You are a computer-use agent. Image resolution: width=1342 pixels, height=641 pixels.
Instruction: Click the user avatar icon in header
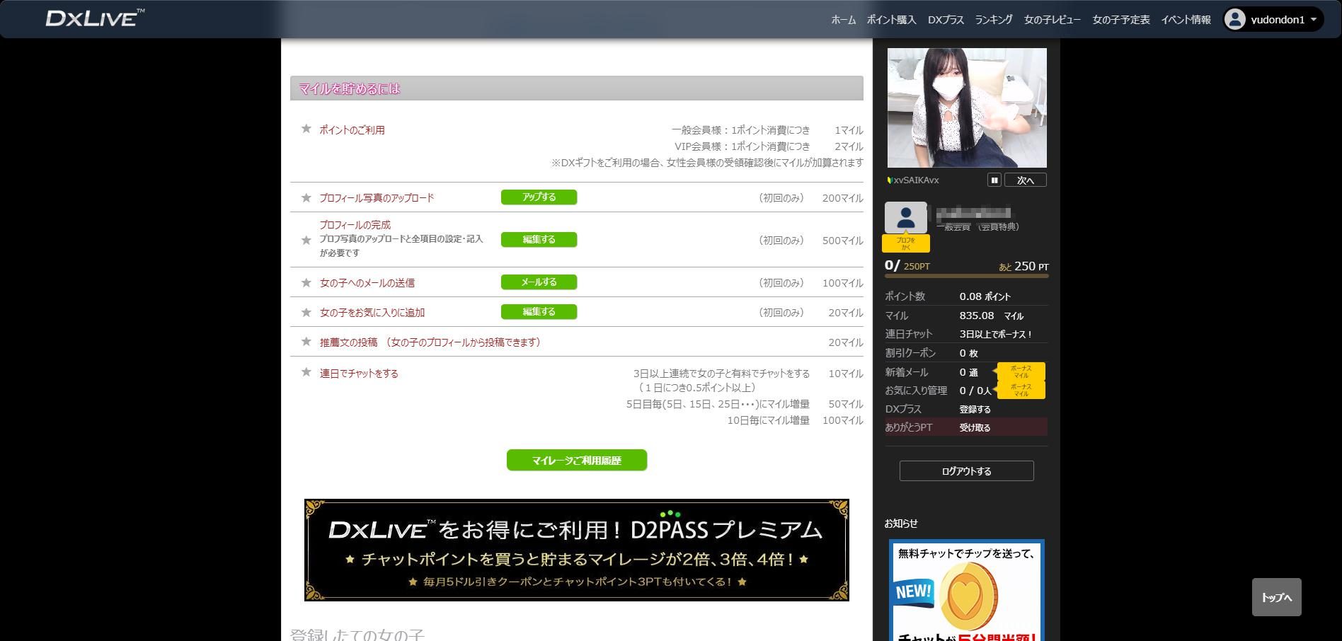click(1234, 19)
